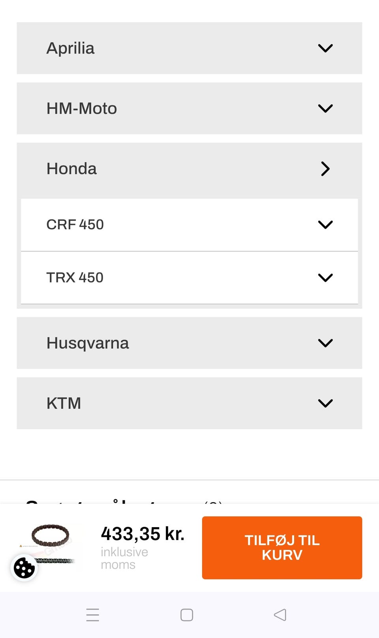The image size is (379, 638).
Task: Select the Aprilia brand label
Action: (71, 48)
